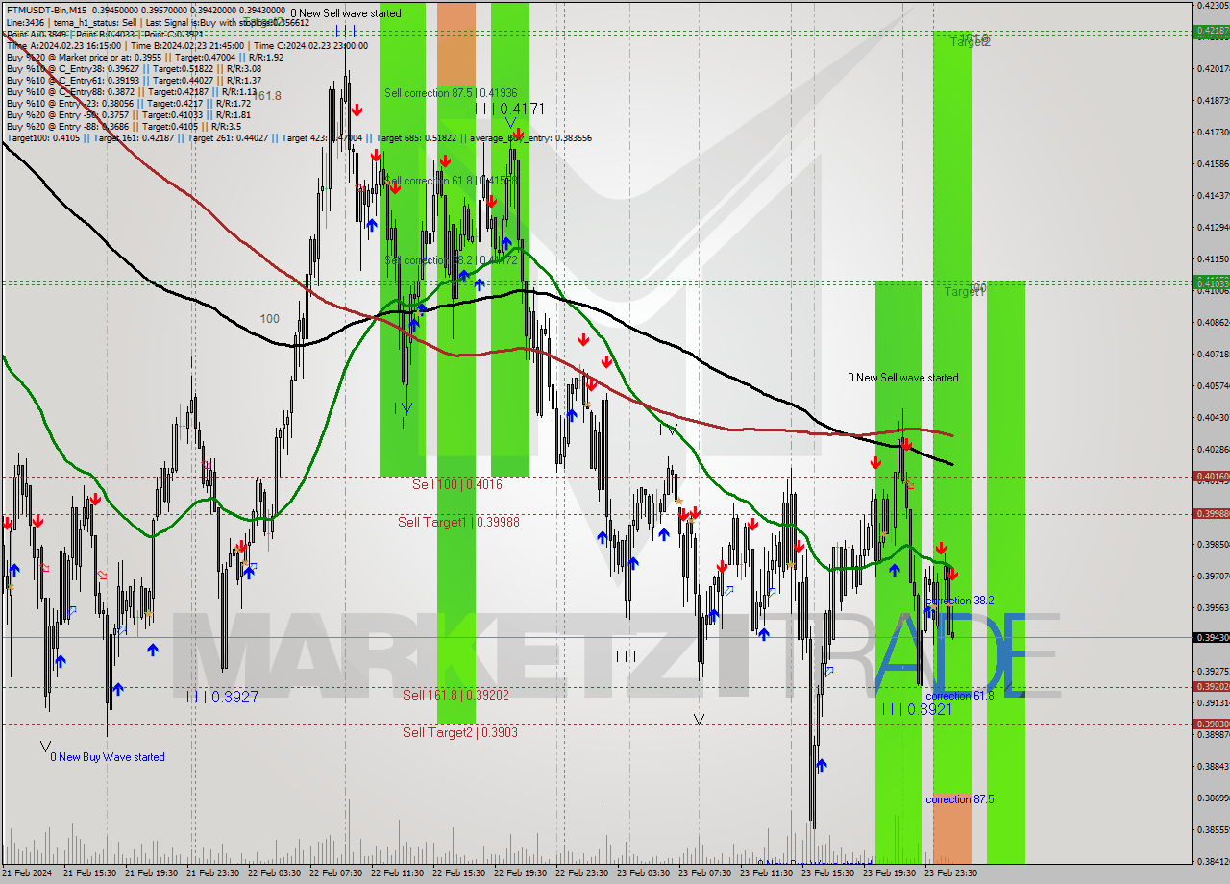1230x884 pixels.
Task: Select red 0.39202 price axis tag
Action: (1211, 686)
